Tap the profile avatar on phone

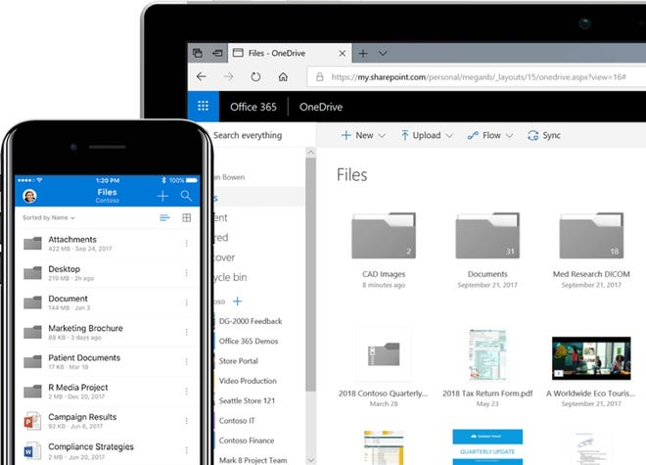coord(29,196)
